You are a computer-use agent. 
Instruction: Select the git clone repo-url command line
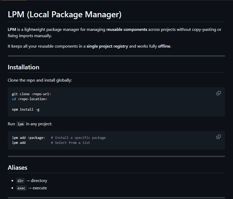click(x=31, y=94)
